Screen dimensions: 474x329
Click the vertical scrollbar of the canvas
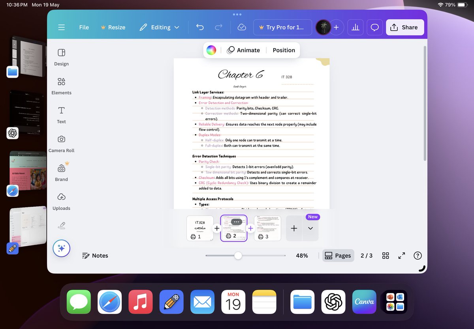pos(425,103)
